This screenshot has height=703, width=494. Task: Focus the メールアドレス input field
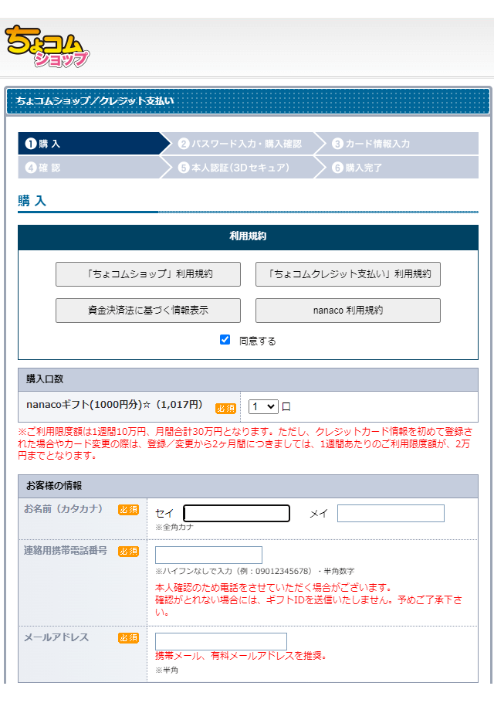tap(221, 641)
